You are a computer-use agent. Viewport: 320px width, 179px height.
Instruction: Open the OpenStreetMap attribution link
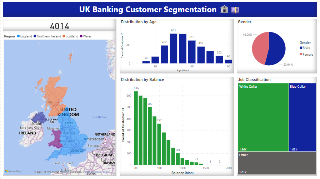tap(93, 172)
